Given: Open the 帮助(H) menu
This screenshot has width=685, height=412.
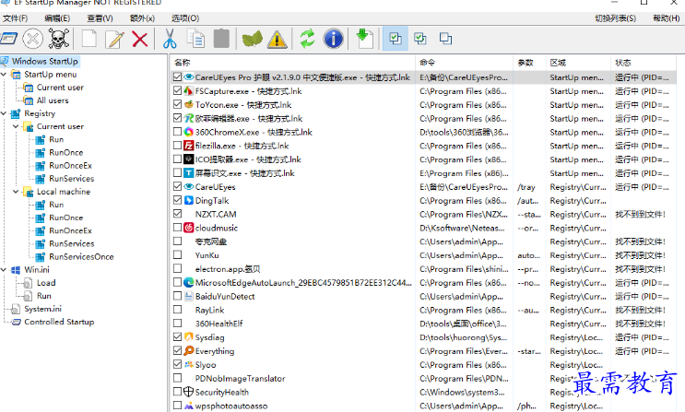Looking at the screenshot, I should (667, 18).
